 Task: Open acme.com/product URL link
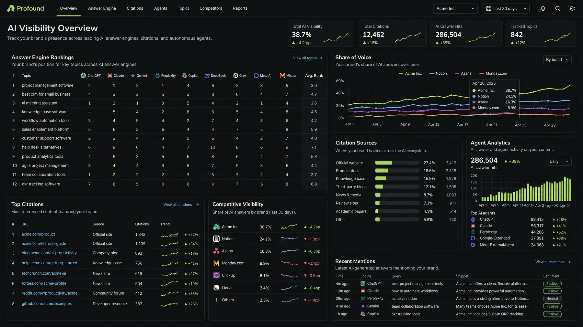38,234
